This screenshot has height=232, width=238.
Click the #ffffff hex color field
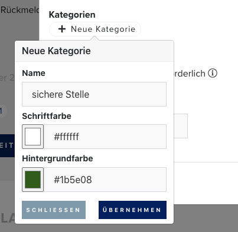[x=105, y=137]
